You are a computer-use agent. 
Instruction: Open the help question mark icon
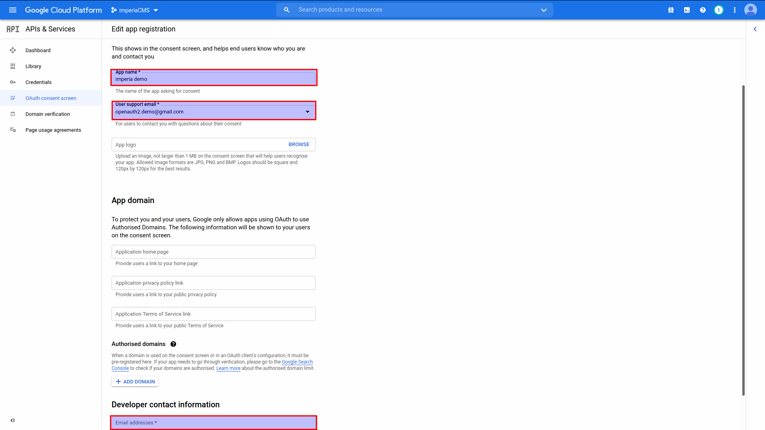point(703,10)
